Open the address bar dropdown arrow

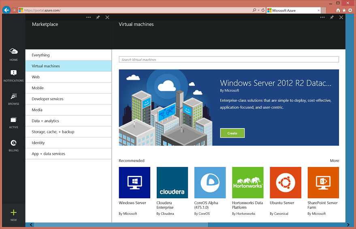click(258, 11)
